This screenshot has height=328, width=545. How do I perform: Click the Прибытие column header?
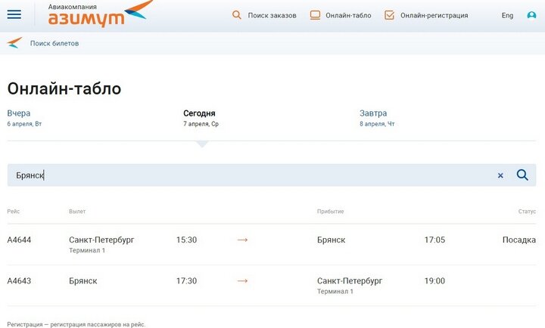pos(330,212)
